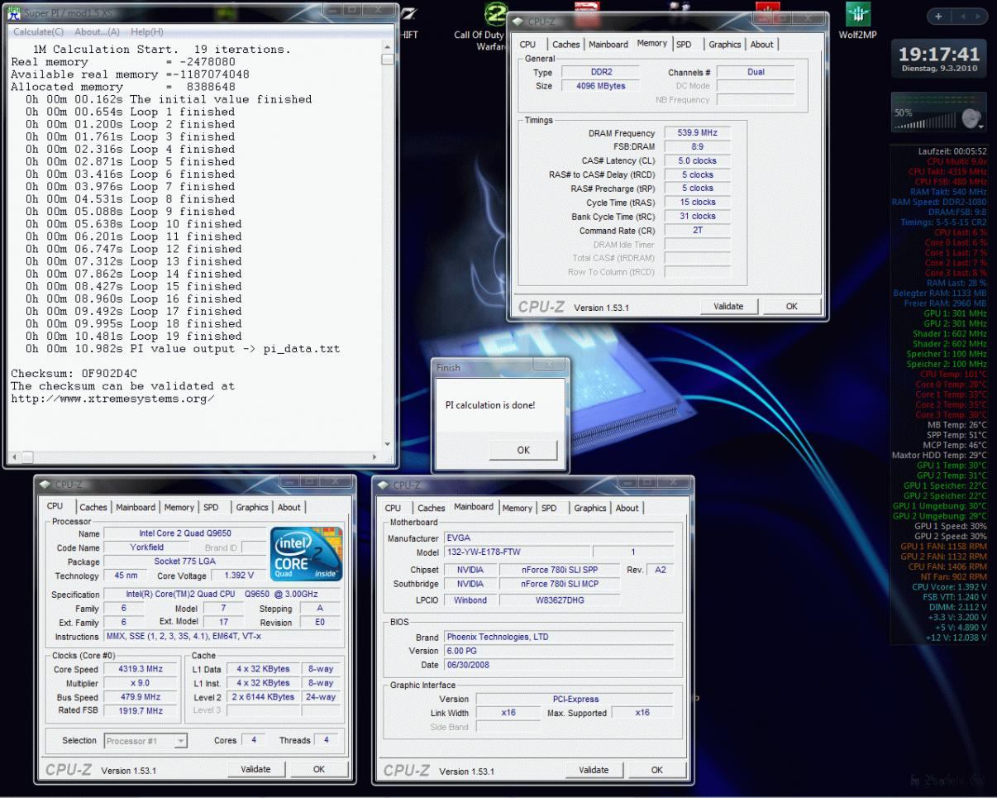
Task: Open About tab in processor CPU-Z window
Action: (x=289, y=508)
